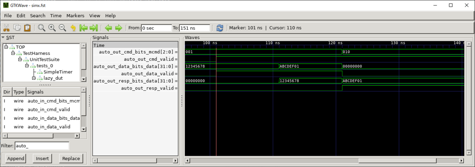Find previous edge with green left arrow
Image resolution: width=475 pixels, height=167 pixels.
(108, 28)
